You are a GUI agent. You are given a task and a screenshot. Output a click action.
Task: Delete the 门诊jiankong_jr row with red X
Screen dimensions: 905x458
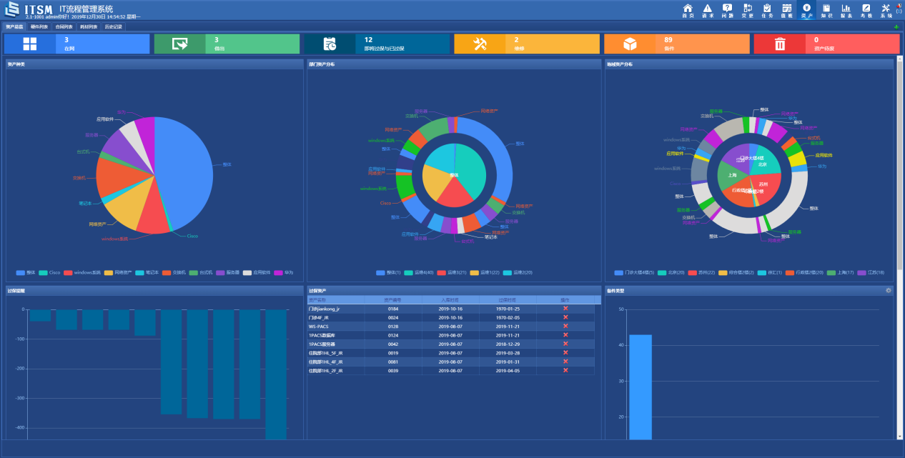pyautogui.click(x=565, y=309)
